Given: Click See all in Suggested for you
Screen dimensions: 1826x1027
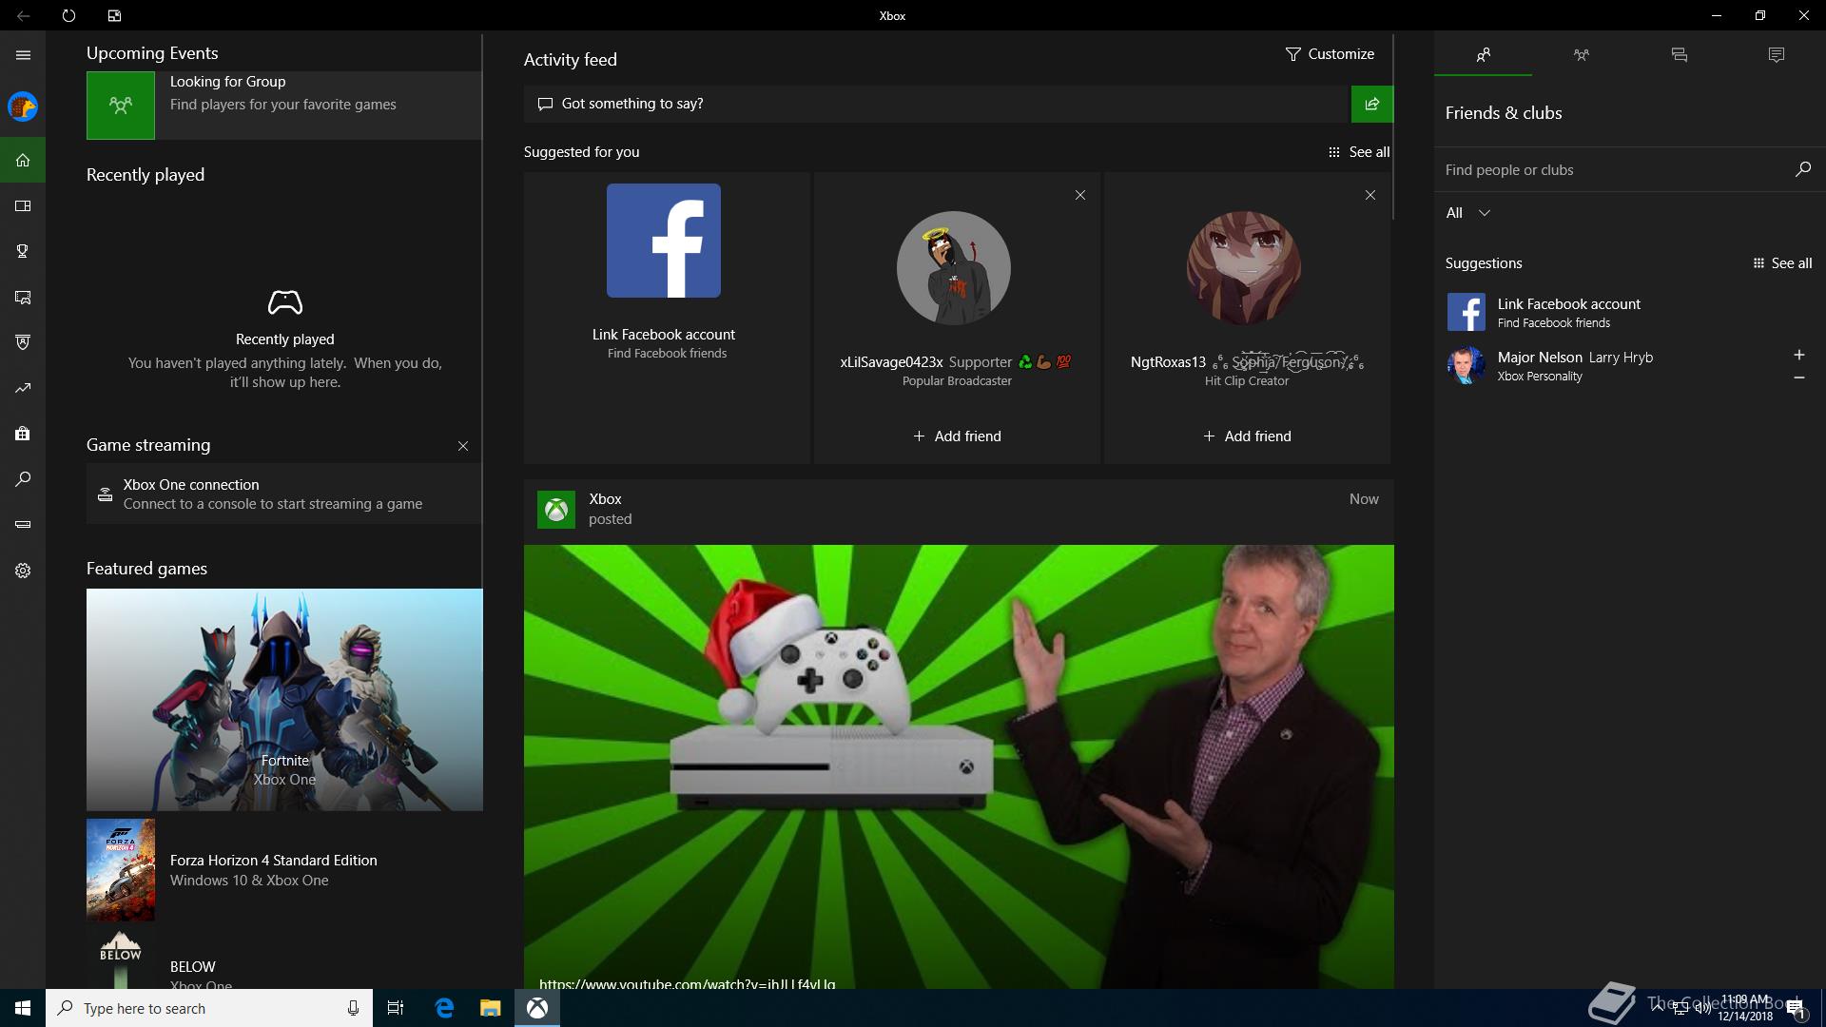Looking at the screenshot, I should 1359,152.
